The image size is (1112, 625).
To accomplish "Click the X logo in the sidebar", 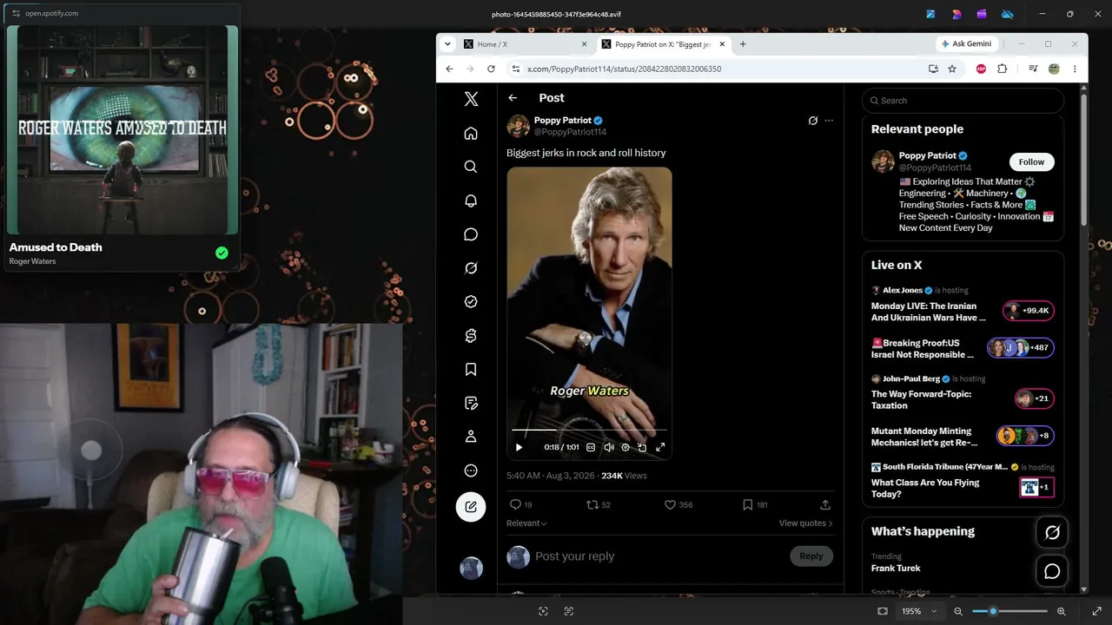I will 471,99.
